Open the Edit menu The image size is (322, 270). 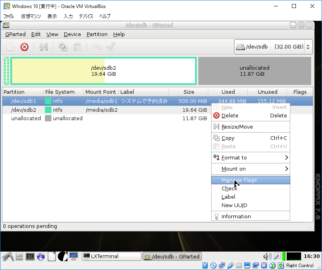point(36,34)
